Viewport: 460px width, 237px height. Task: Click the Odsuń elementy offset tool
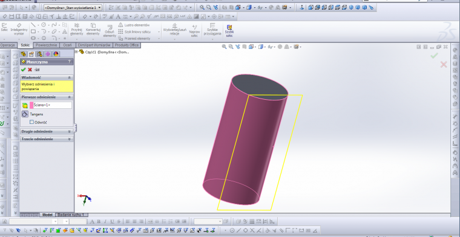(x=110, y=31)
